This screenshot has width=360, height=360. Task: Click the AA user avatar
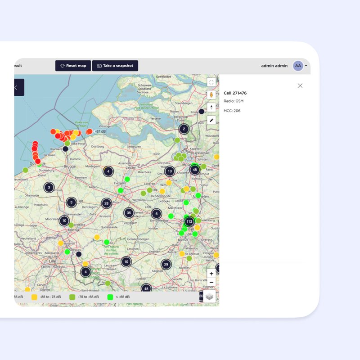(x=297, y=66)
